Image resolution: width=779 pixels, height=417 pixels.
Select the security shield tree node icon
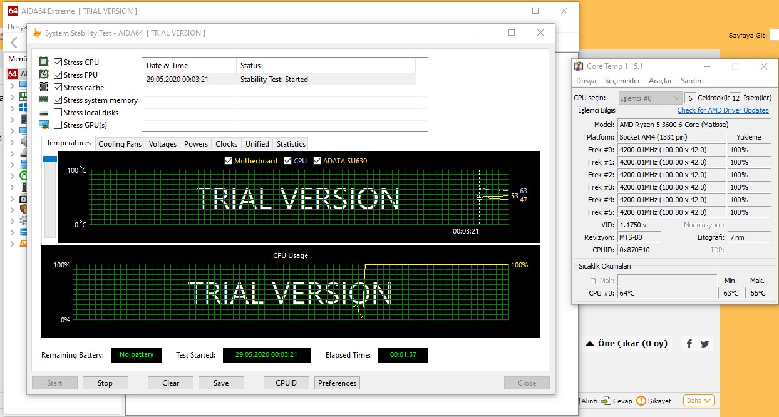click(x=24, y=209)
